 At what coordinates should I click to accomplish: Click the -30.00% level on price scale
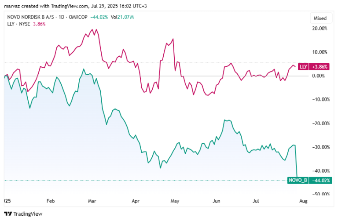pyautogui.click(x=321, y=147)
